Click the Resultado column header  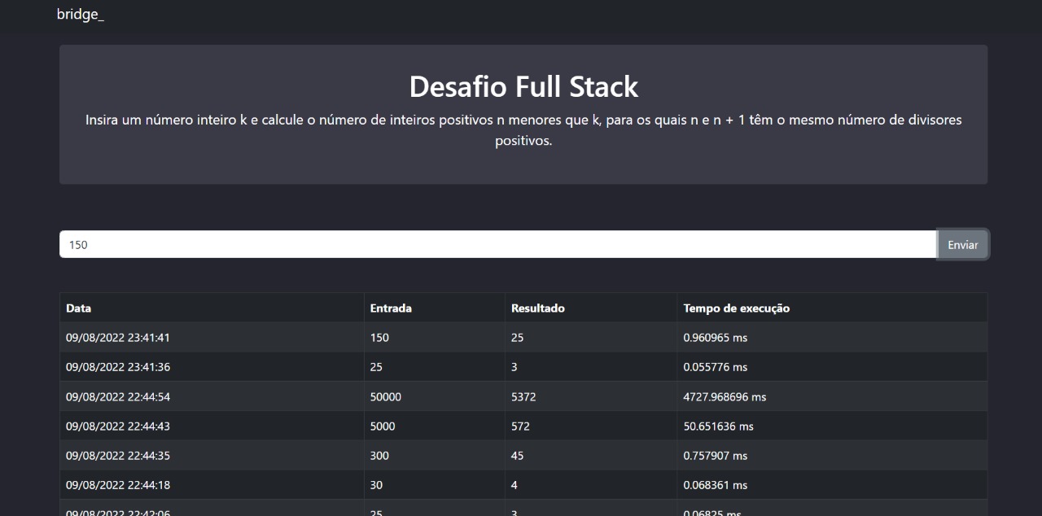point(536,308)
